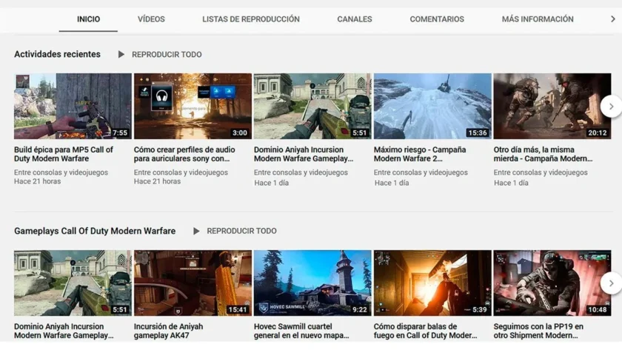Viewport: 622px width, 350px height.
Task: Open Otro día más soldiers thumbnail
Action: click(552, 106)
